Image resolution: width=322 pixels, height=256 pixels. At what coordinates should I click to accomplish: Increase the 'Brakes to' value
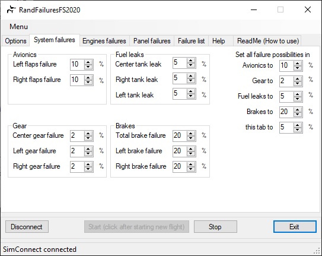297,110
